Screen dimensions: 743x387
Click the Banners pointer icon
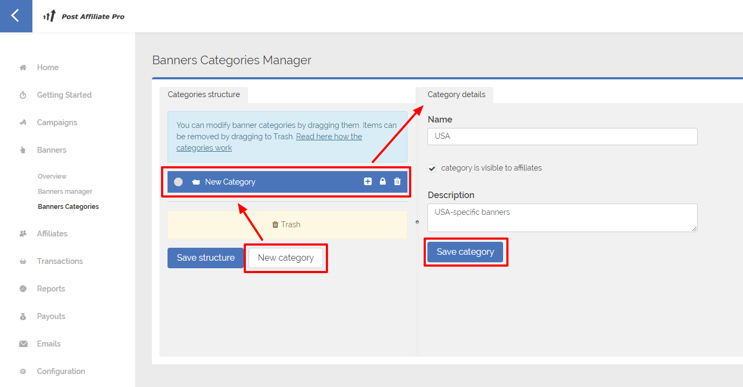(x=23, y=150)
